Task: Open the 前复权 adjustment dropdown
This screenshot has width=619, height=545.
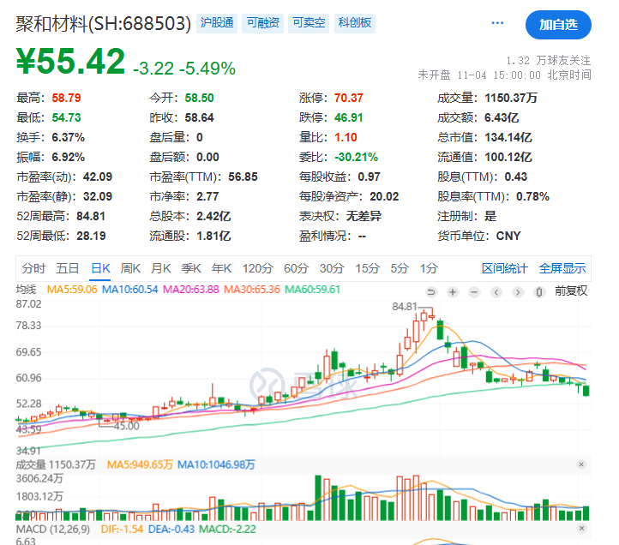Action: [571, 290]
